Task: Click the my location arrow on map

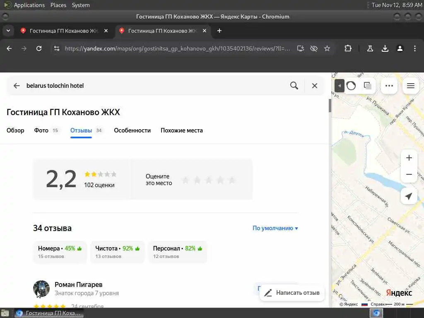Action: pos(409,196)
